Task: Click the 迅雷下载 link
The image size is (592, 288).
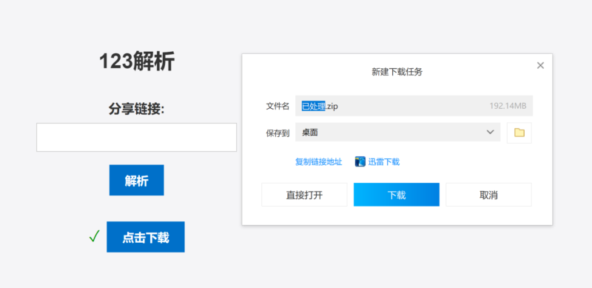Action: tap(384, 162)
